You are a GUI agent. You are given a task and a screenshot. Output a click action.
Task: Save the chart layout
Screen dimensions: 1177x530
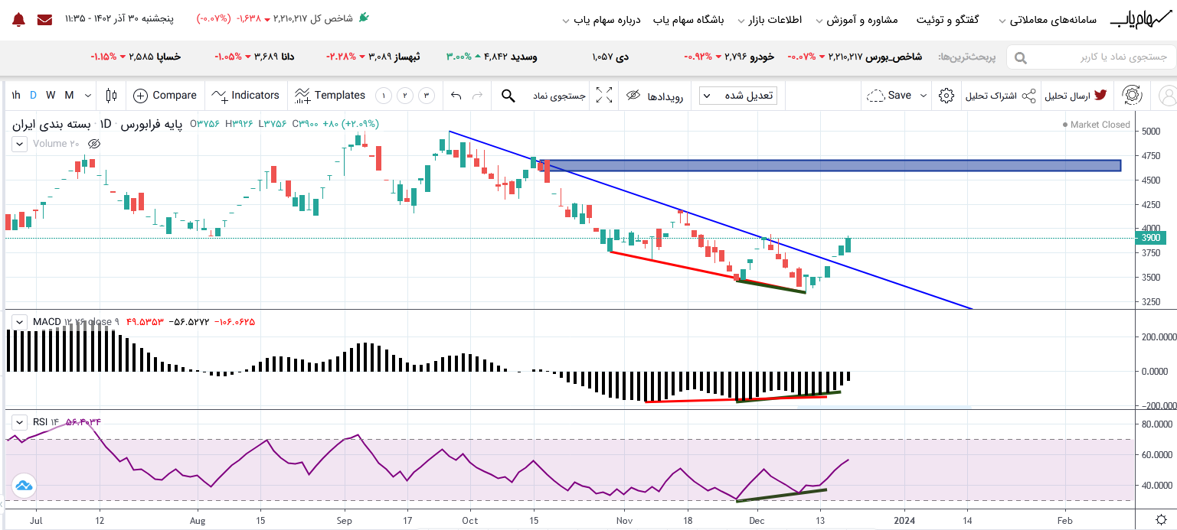click(890, 96)
